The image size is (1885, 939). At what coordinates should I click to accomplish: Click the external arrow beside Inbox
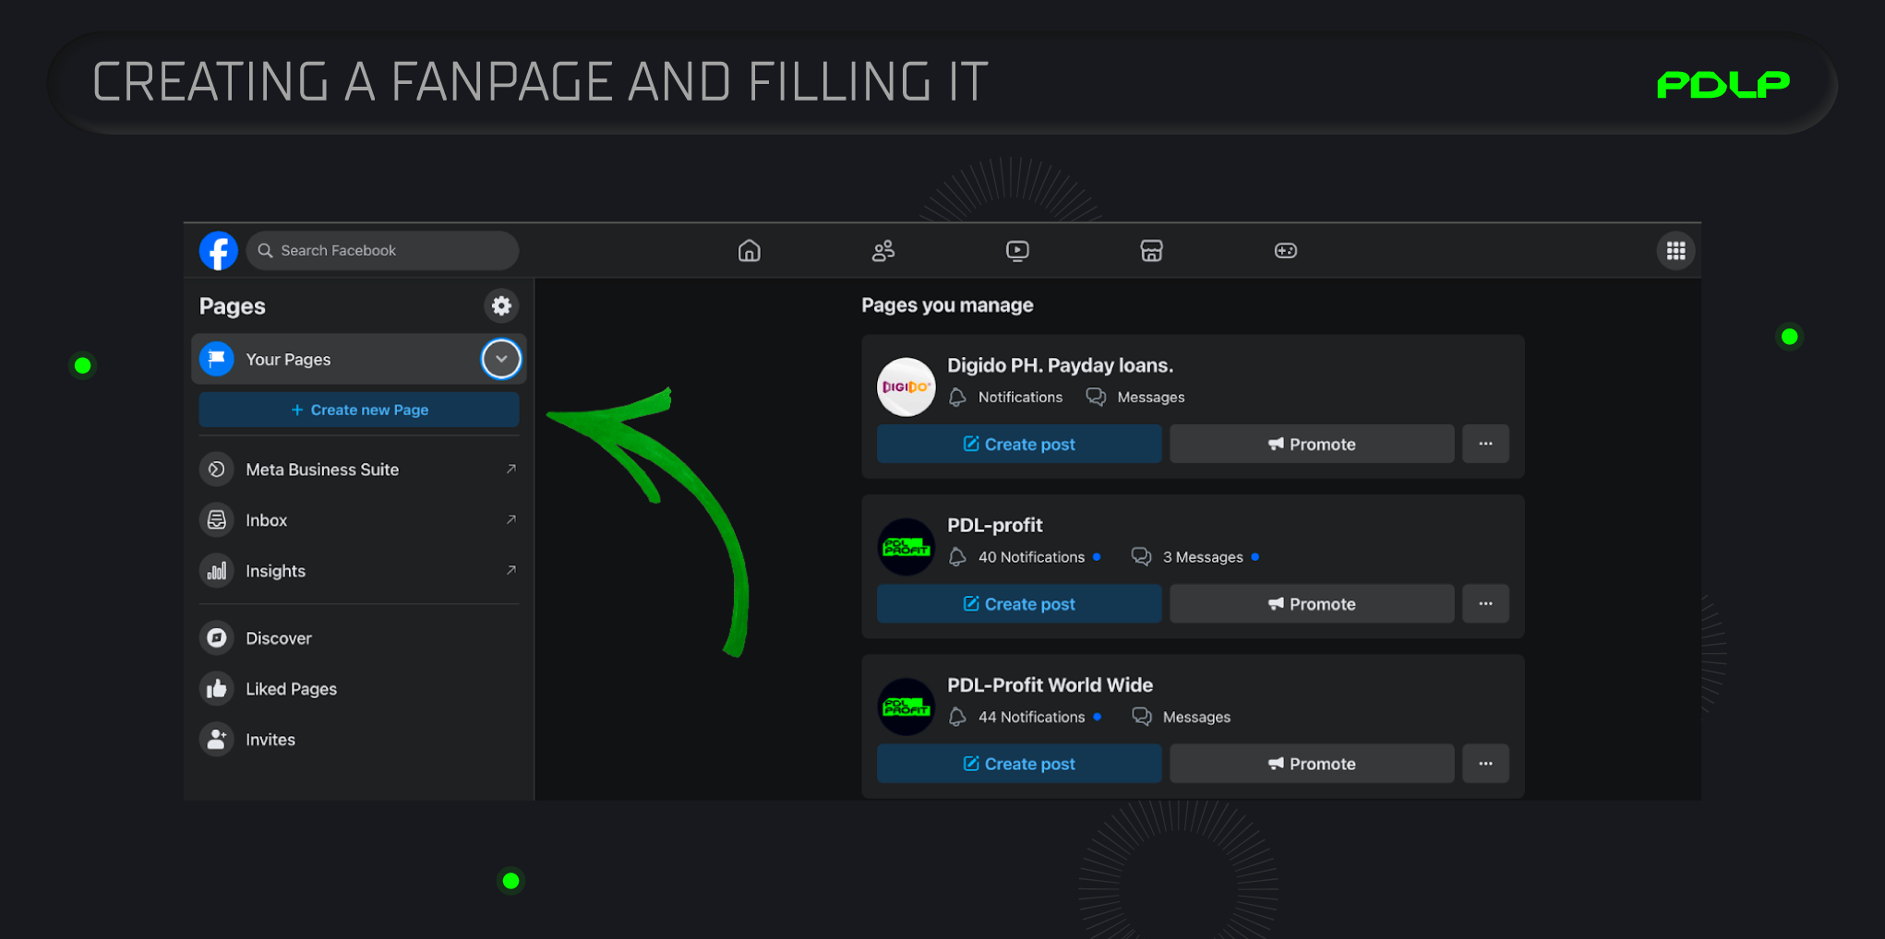[x=510, y=520]
